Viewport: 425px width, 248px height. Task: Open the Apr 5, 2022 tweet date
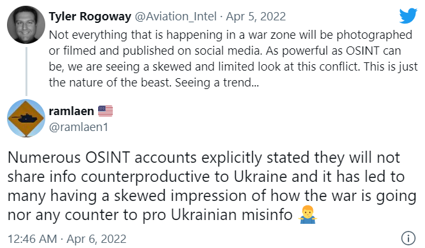coord(256,17)
